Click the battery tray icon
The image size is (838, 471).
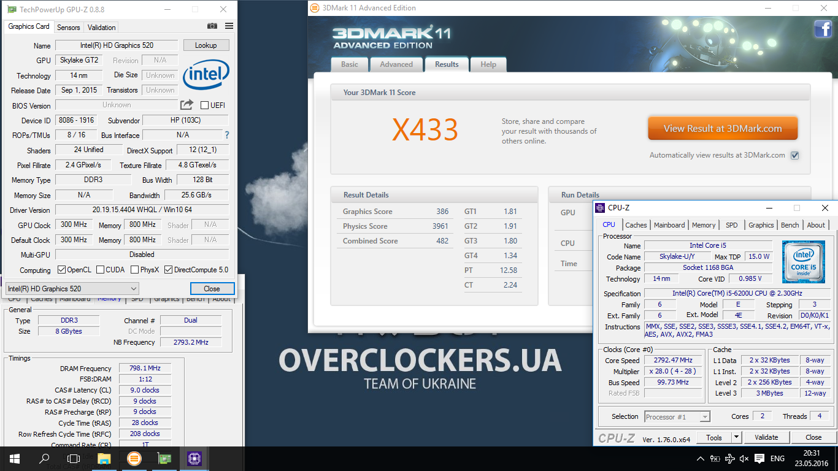[x=715, y=459]
